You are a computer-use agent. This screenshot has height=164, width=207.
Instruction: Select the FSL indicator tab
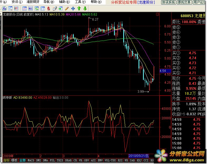coord(52,160)
